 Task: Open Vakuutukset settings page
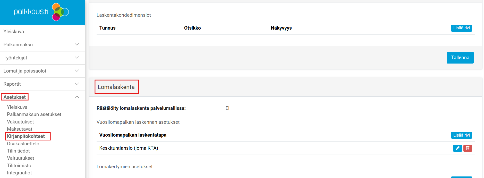20,122
